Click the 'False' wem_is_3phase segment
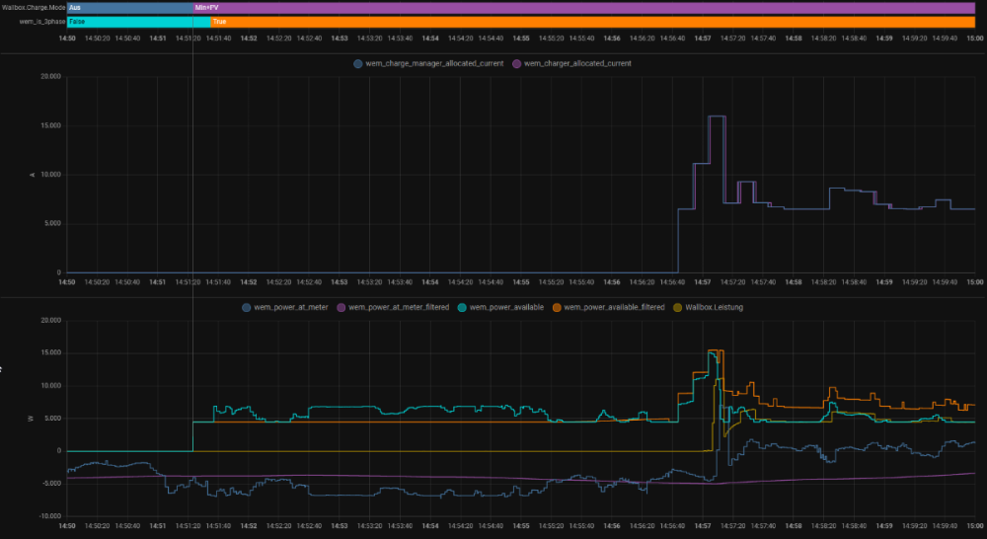The image size is (987, 539). pyautogui.click(x=138, y=21)
